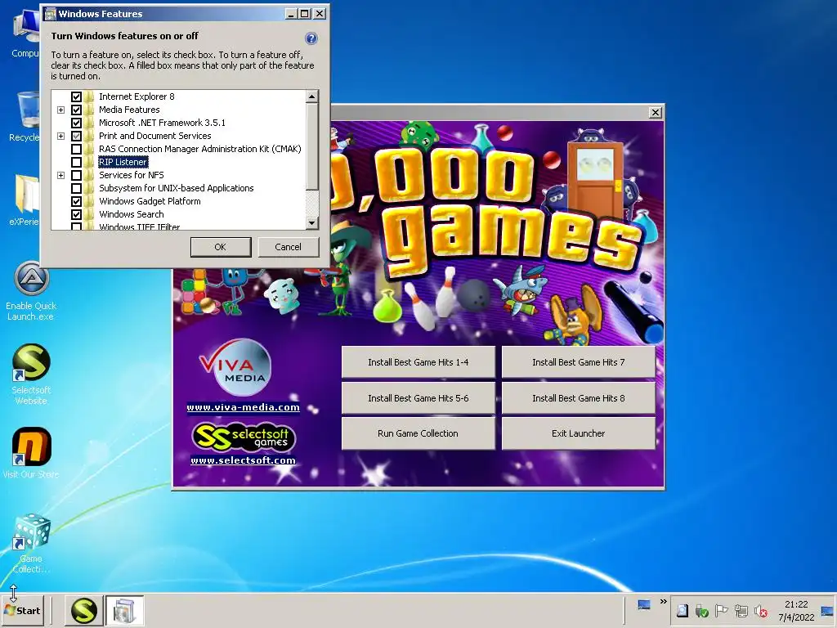Click the muted volume tray icon
This screenshot has height=628, width=837.
click(761, 610)
